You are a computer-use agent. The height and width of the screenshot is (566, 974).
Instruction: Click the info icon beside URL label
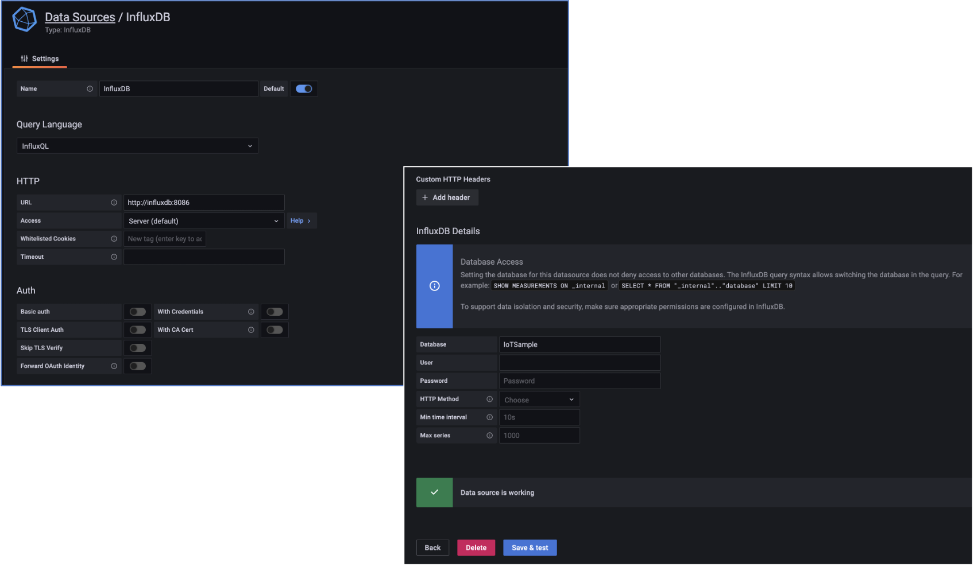point(114,203)
